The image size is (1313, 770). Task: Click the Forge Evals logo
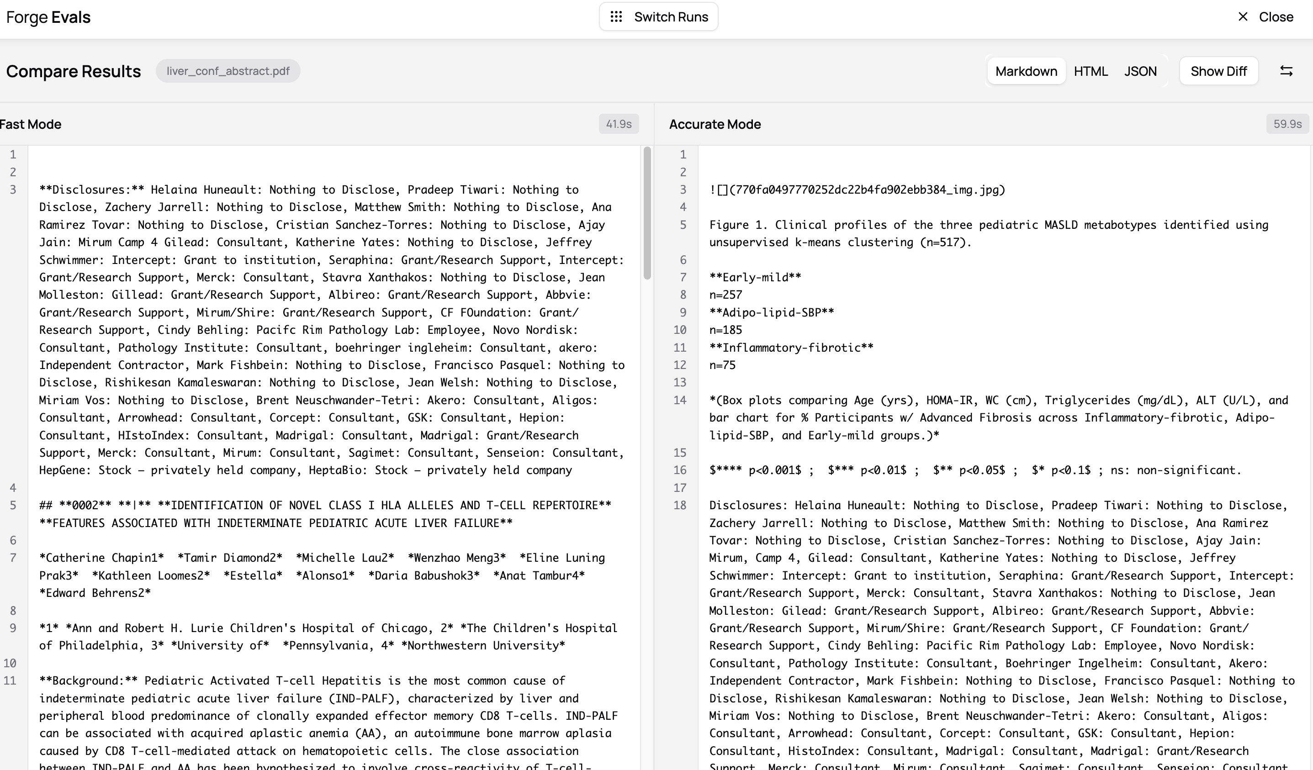click(x=48, y=17)
